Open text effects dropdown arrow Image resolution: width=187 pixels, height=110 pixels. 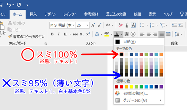[x=101, y=34]
